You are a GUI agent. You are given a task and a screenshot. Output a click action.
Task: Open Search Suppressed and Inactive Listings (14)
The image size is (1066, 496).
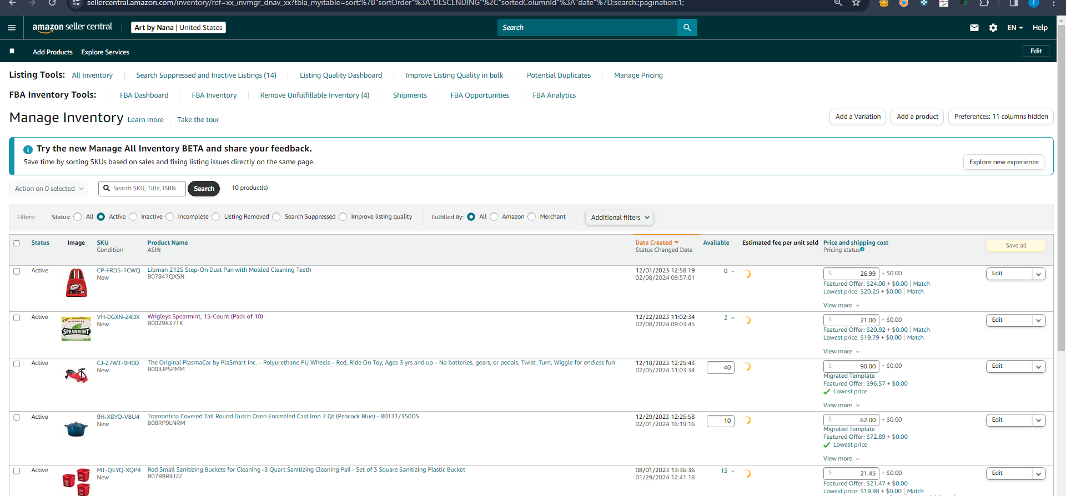tap(206, 75)
